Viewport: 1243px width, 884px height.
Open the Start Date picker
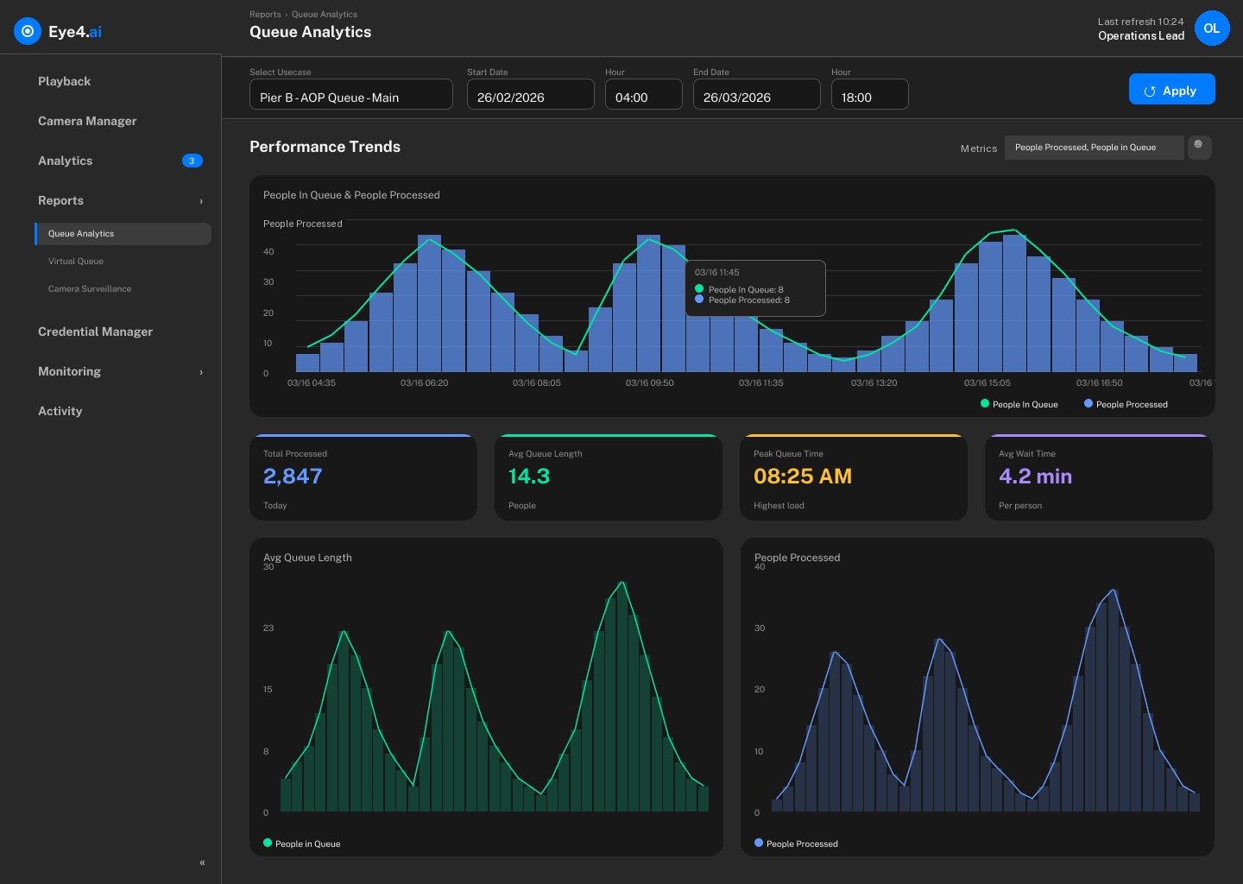pos(530,94)
